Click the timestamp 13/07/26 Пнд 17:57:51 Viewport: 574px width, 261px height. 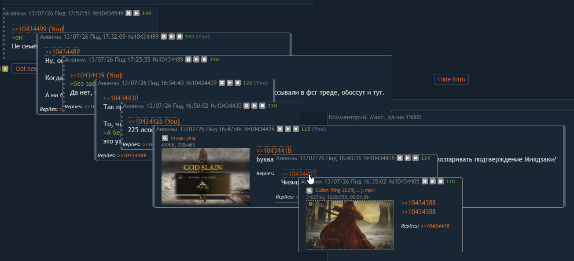(59, 14)
